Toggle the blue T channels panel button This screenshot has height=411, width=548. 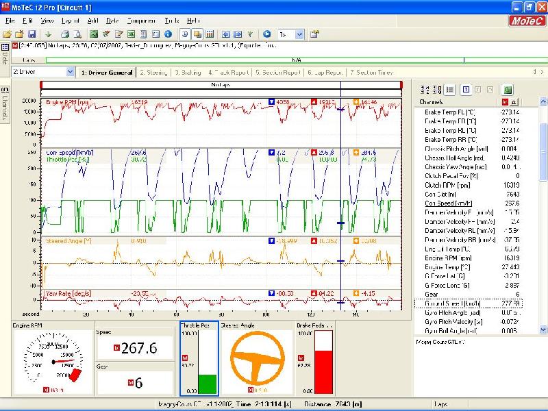pyautogui.click(x=466, y=90)
